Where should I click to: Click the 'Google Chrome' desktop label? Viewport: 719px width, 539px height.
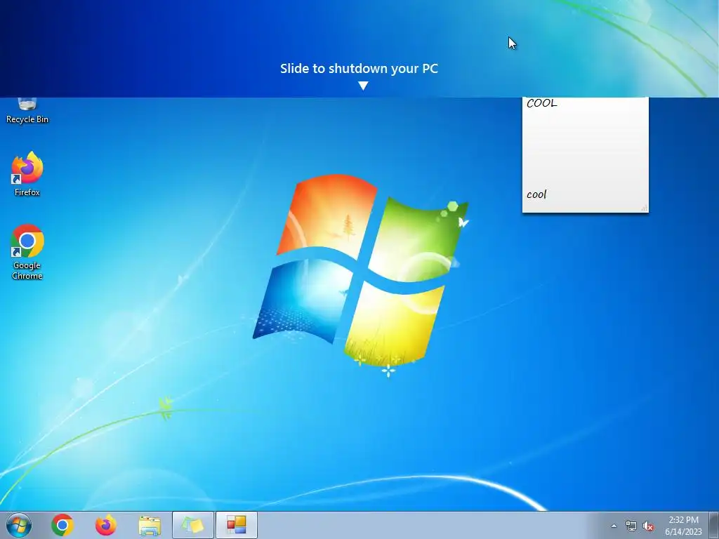(27, 270)
